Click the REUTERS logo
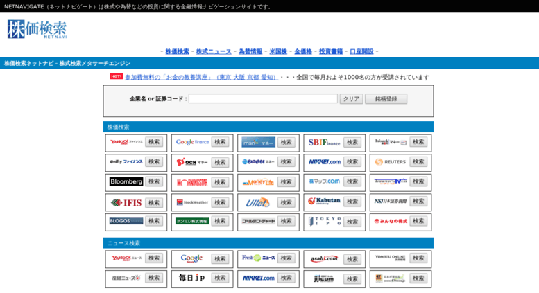Image resolution: width=539 pixels, height=293 pixels. click(x=391, y=162)
